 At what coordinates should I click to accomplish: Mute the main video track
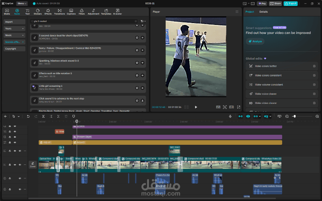tap(20, 165)
